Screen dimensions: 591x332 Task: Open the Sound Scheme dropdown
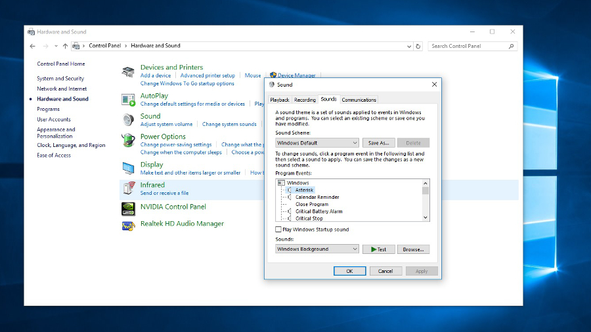tap(317, 143)
